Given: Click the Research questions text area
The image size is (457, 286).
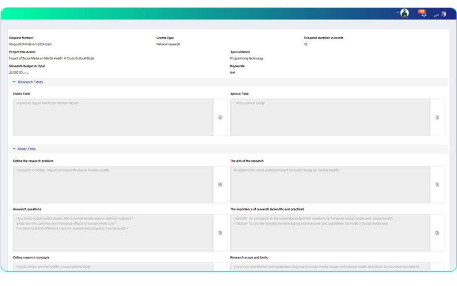Looking at the screenshot, I should point(113,233).
